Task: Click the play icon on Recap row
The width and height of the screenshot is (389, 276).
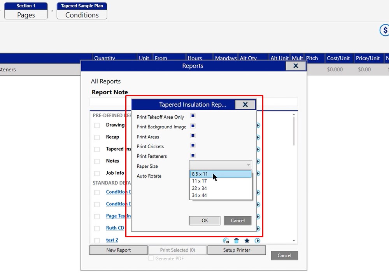Action: (258, 137)
